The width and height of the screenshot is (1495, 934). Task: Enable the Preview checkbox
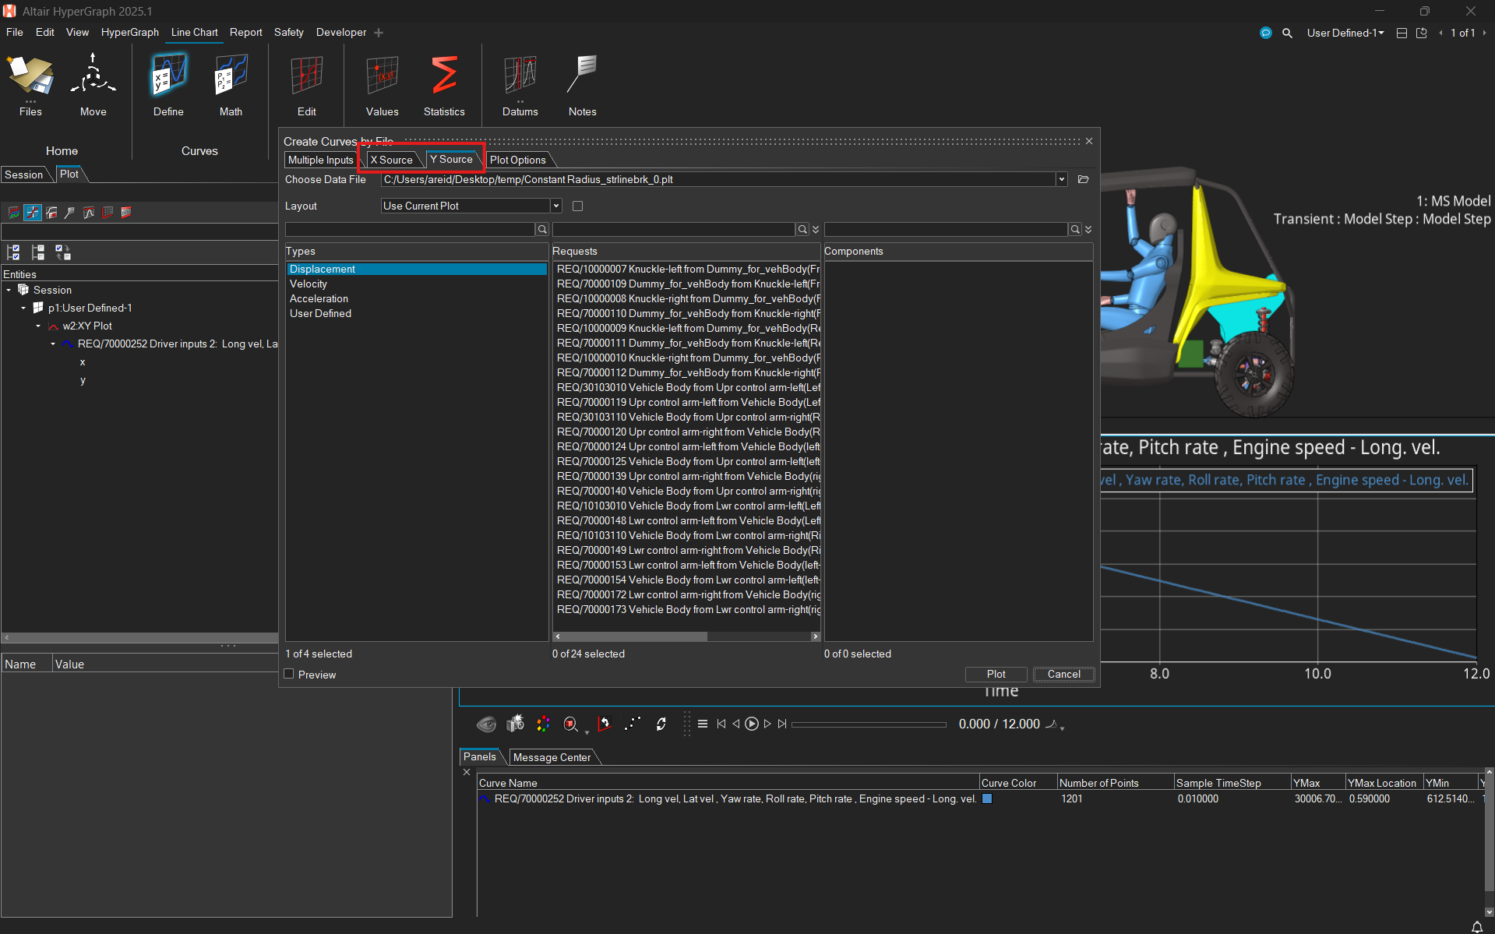click(x=289, y=675)
